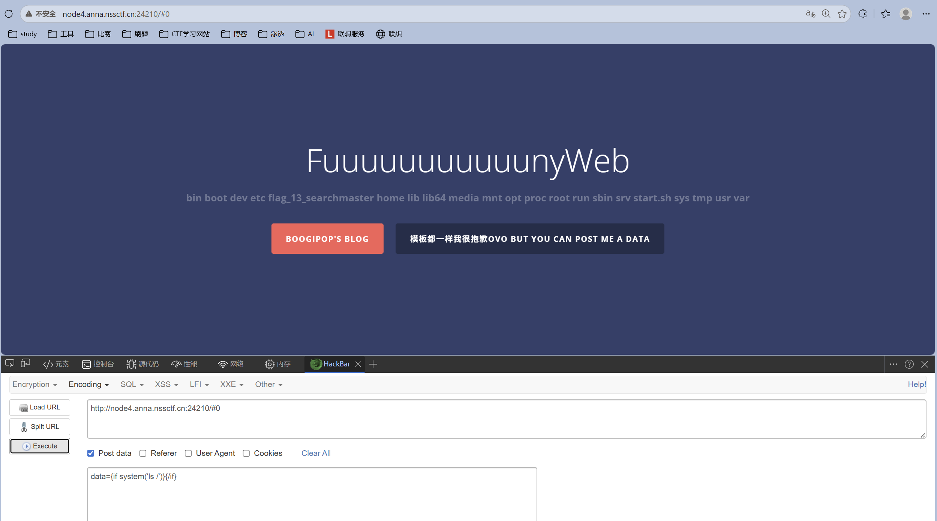Open the 联想 globe bookmark

point(389,34)
